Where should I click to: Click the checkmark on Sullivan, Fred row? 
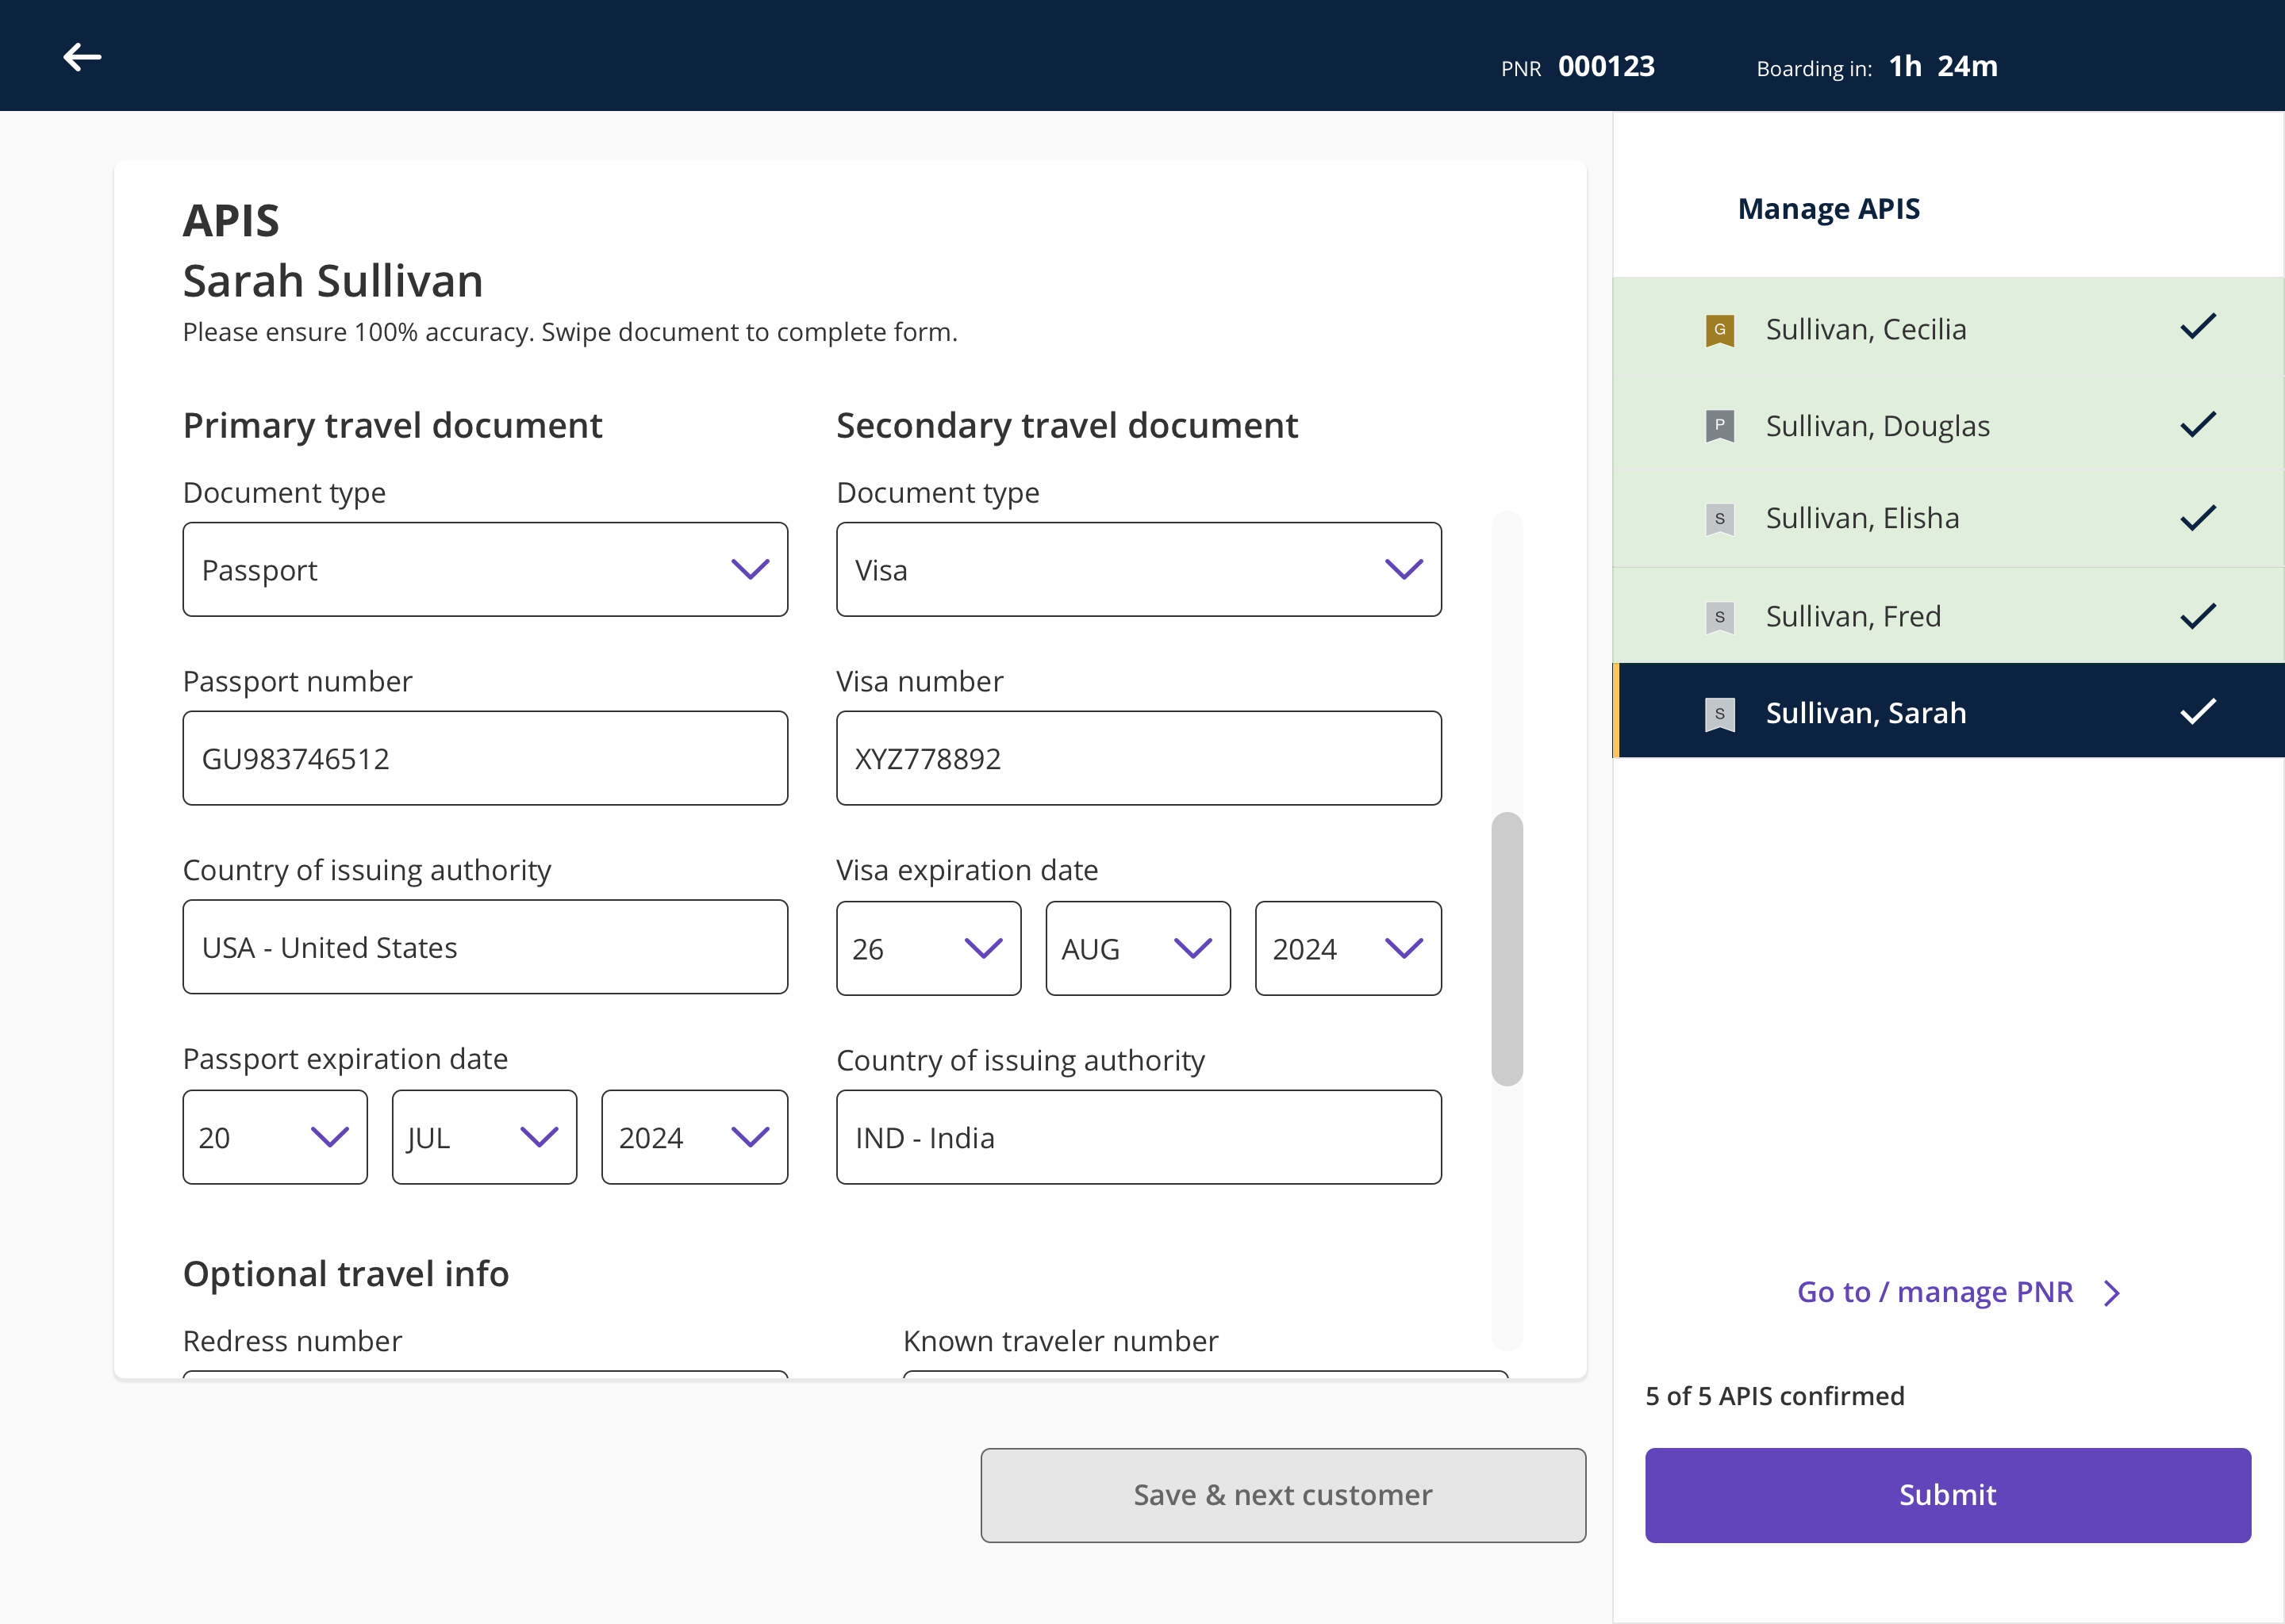pos(2198,615)
